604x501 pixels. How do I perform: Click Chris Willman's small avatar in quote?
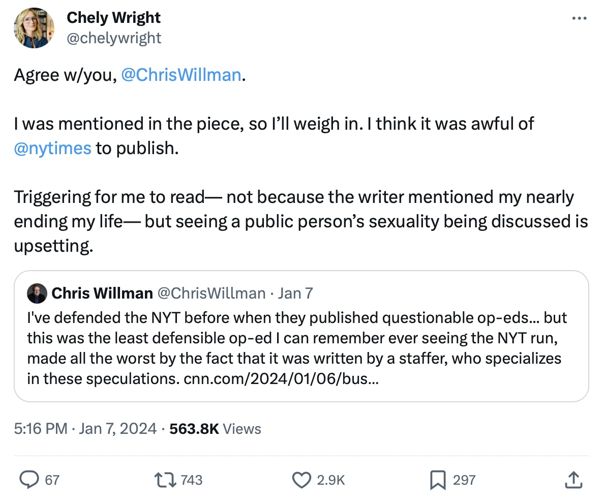pyautogui.click(x=37, y=293)
